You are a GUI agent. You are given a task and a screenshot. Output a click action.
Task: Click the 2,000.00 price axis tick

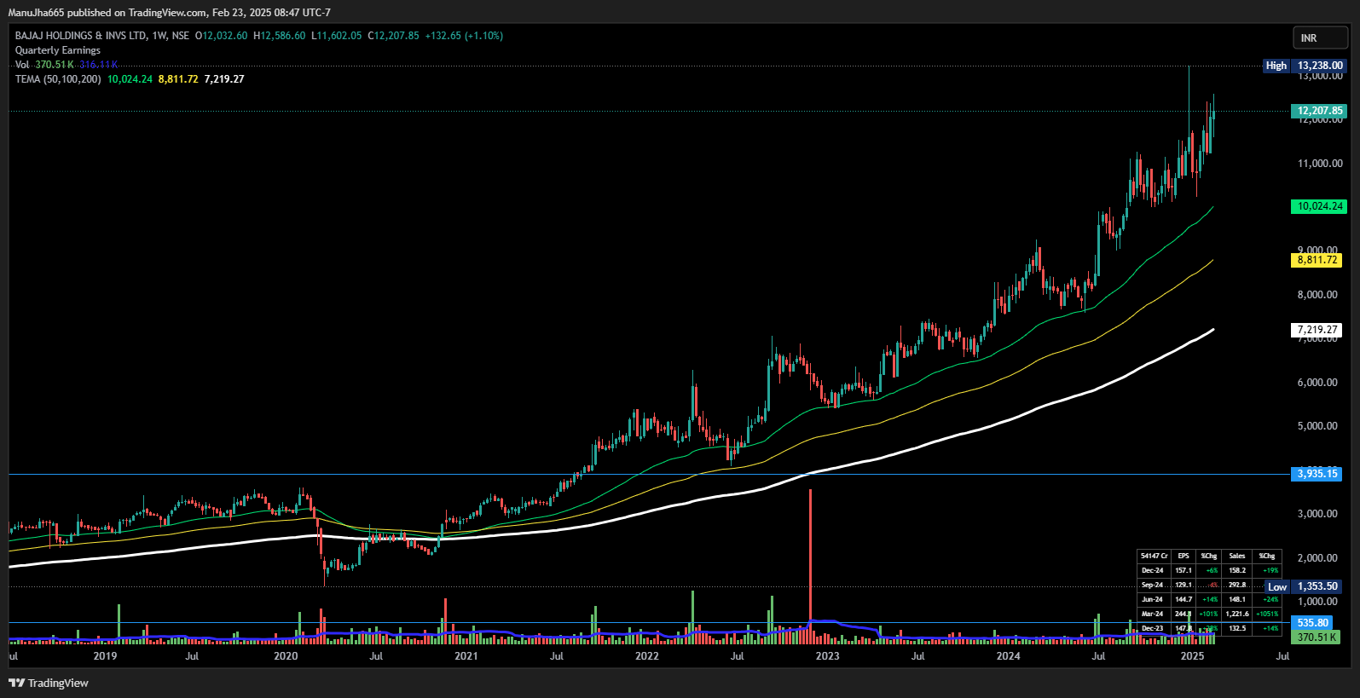click(x=1317, y=558)
